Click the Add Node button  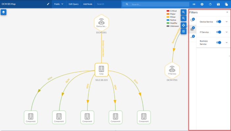click(88, 4)
